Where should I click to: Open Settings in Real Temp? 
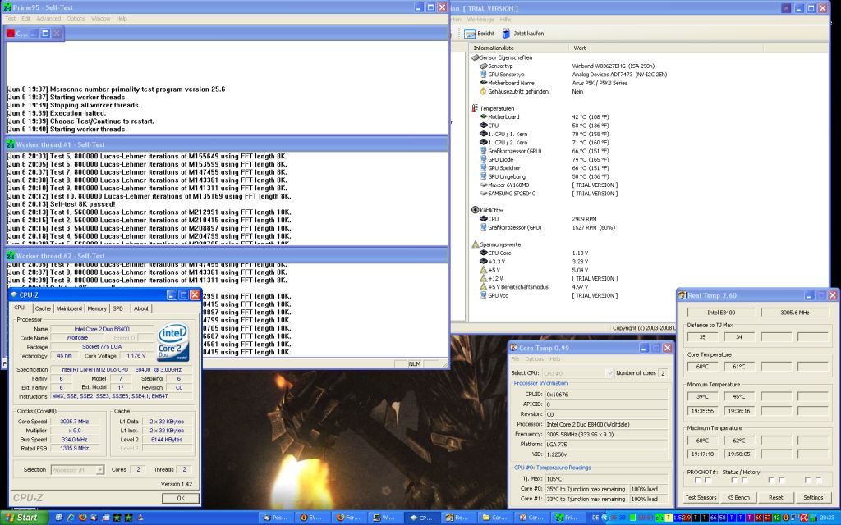(x=813, y=498)
